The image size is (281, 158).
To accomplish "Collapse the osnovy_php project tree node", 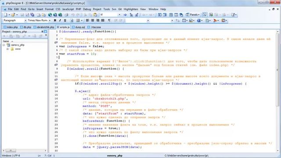I will point(4,45).
